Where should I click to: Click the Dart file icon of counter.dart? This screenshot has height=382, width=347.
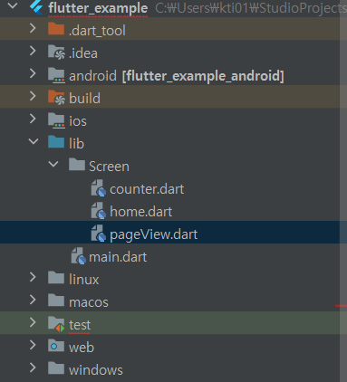(x=99, y=188)
